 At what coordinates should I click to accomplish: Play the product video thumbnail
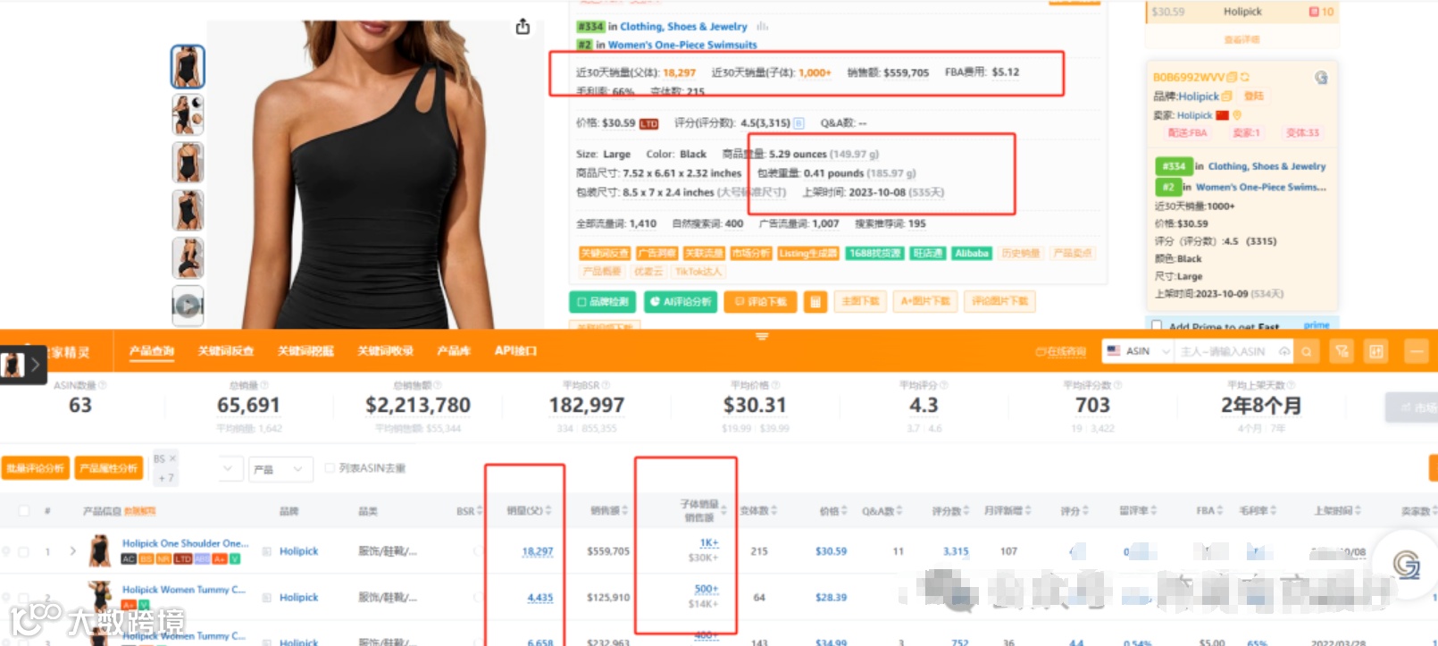(x=188, y=306)
